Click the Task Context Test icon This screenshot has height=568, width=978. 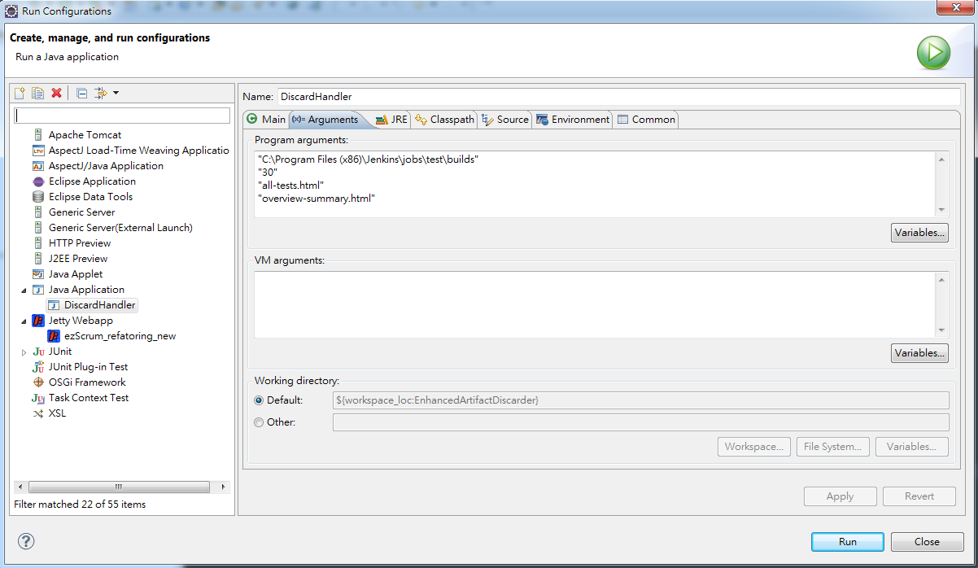[x=38, y=398]
